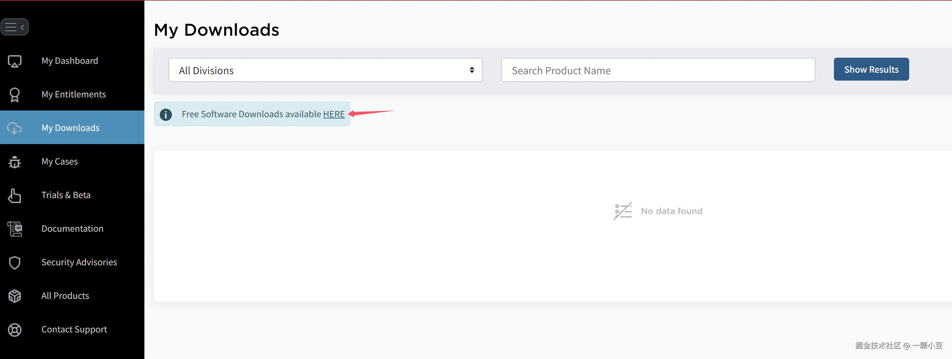Click the bug icon for My Cases

15,162
